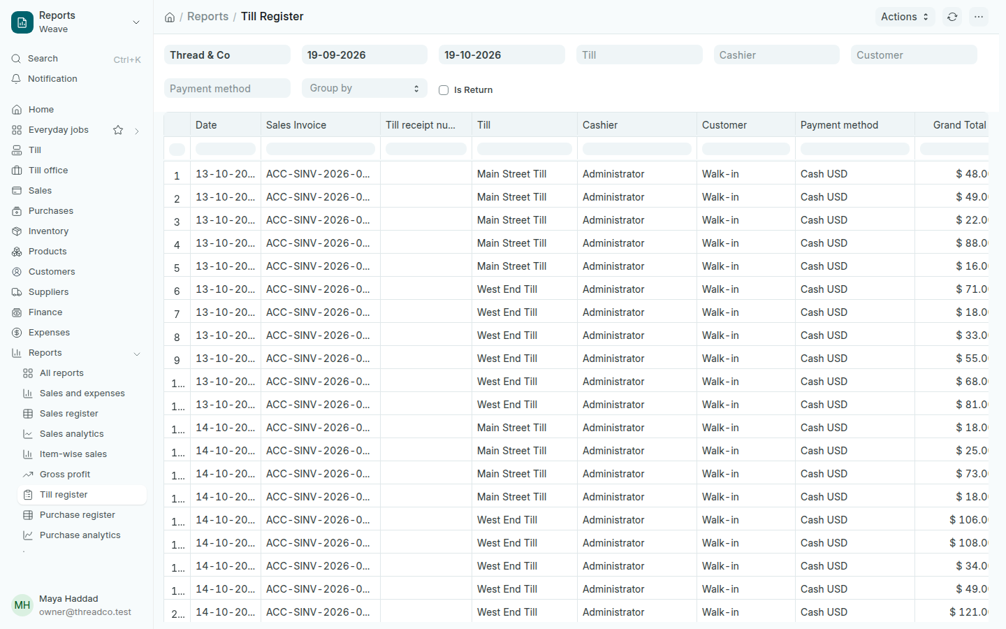Edit the Thread & Co company filter
This screenshot has width=1006, height=629.
[x=227, y=55]
